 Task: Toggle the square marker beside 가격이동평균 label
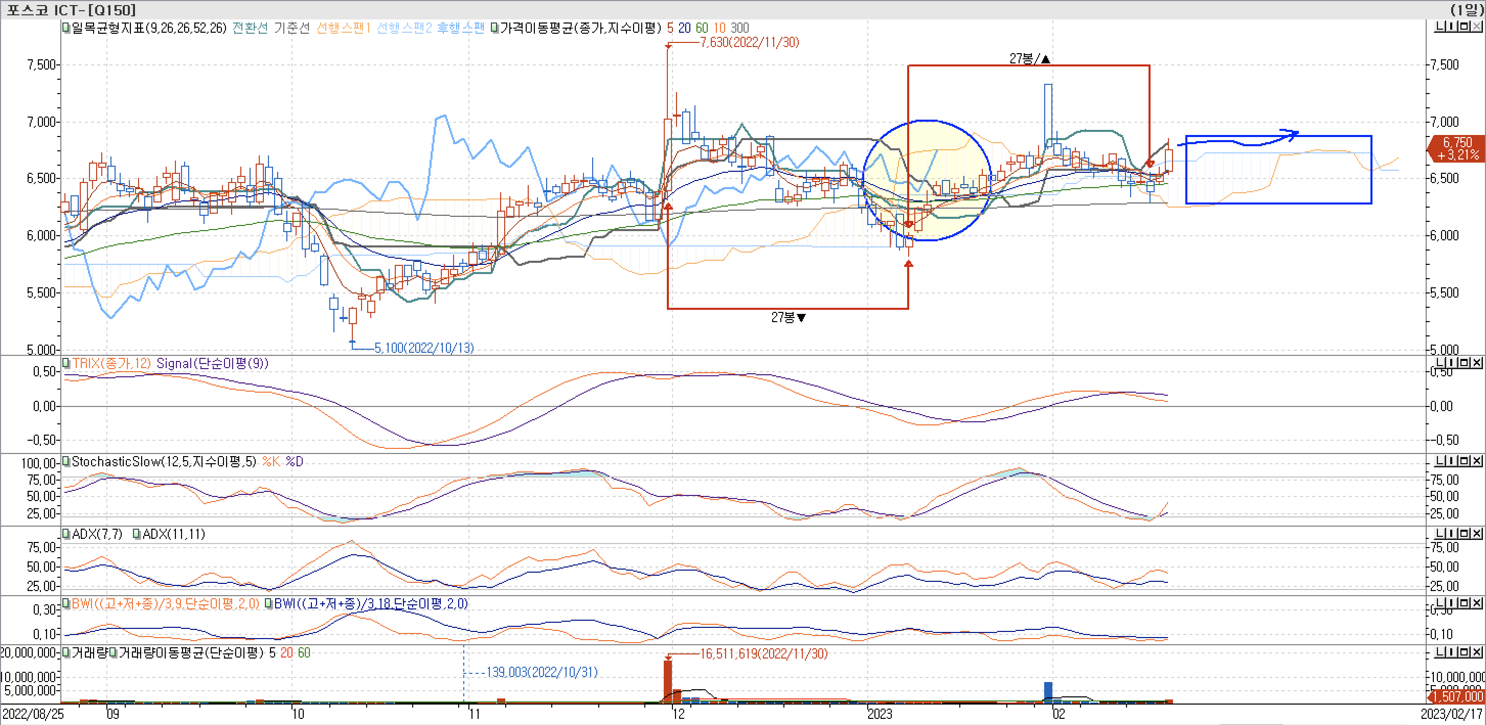click(494, 28)
